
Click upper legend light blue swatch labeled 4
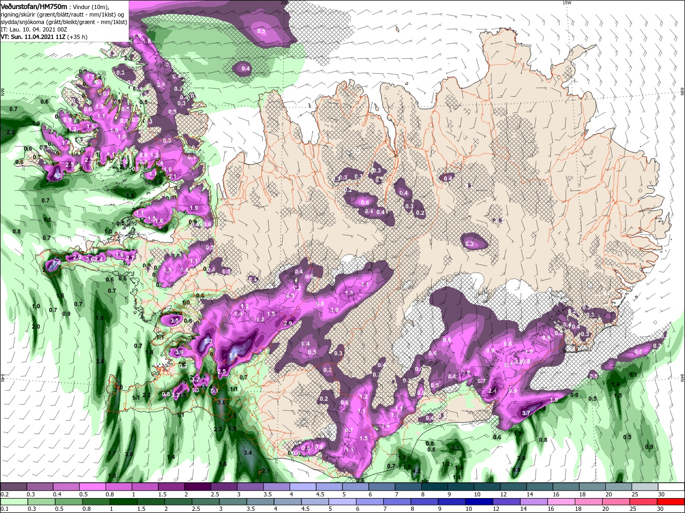click(x=303, y=487)
